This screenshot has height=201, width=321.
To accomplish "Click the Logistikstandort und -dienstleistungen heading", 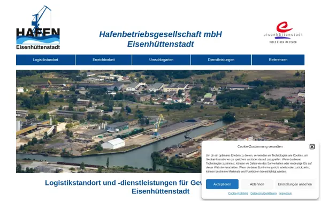I will point(160,187).
